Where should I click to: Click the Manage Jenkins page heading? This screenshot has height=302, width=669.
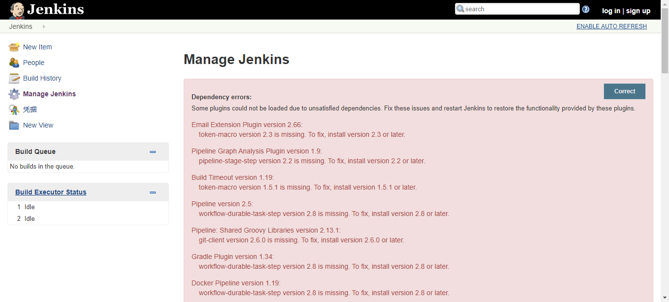pyautogui.click(x=237, y=60)
